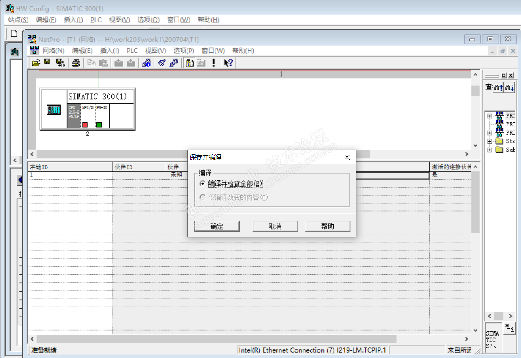Viewport: 521px width, 358px height.
Task: Click the 伙伴ID column header
Action: coord(138,167)
